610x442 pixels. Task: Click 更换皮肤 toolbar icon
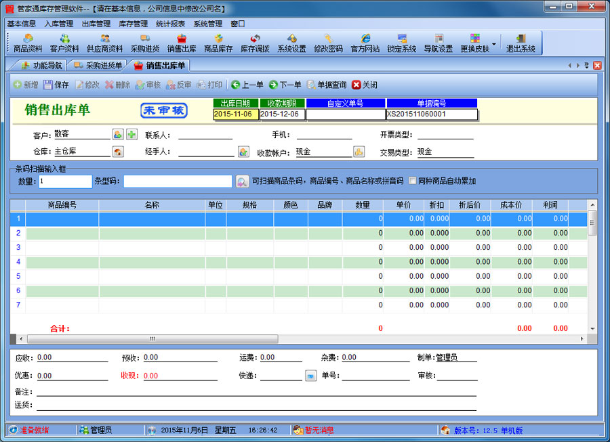[x=475, y=43]
